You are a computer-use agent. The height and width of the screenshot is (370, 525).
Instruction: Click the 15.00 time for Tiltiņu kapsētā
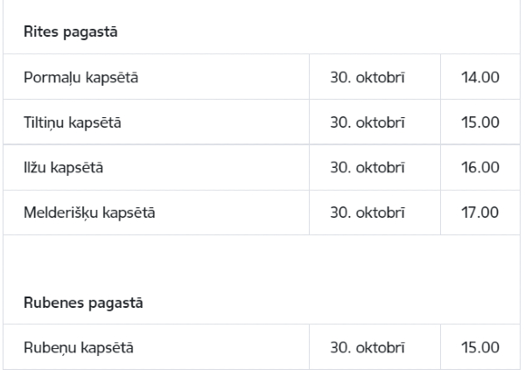click(x=480, y=122)
